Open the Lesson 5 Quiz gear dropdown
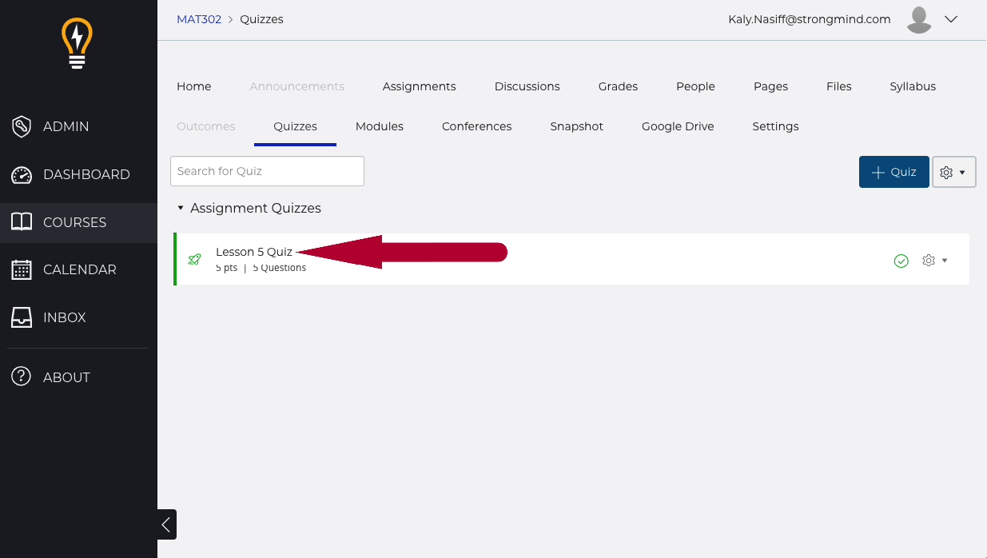The height and width of the screenshot is (558, 987). coord(934,261)
